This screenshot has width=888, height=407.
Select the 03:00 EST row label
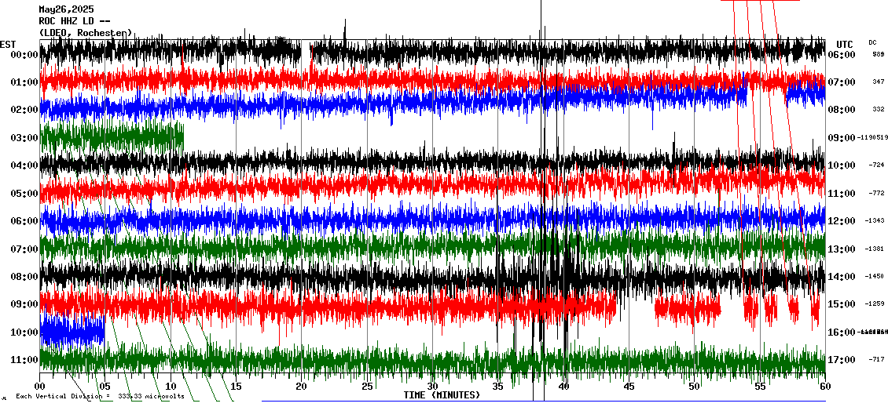point(22,138)
